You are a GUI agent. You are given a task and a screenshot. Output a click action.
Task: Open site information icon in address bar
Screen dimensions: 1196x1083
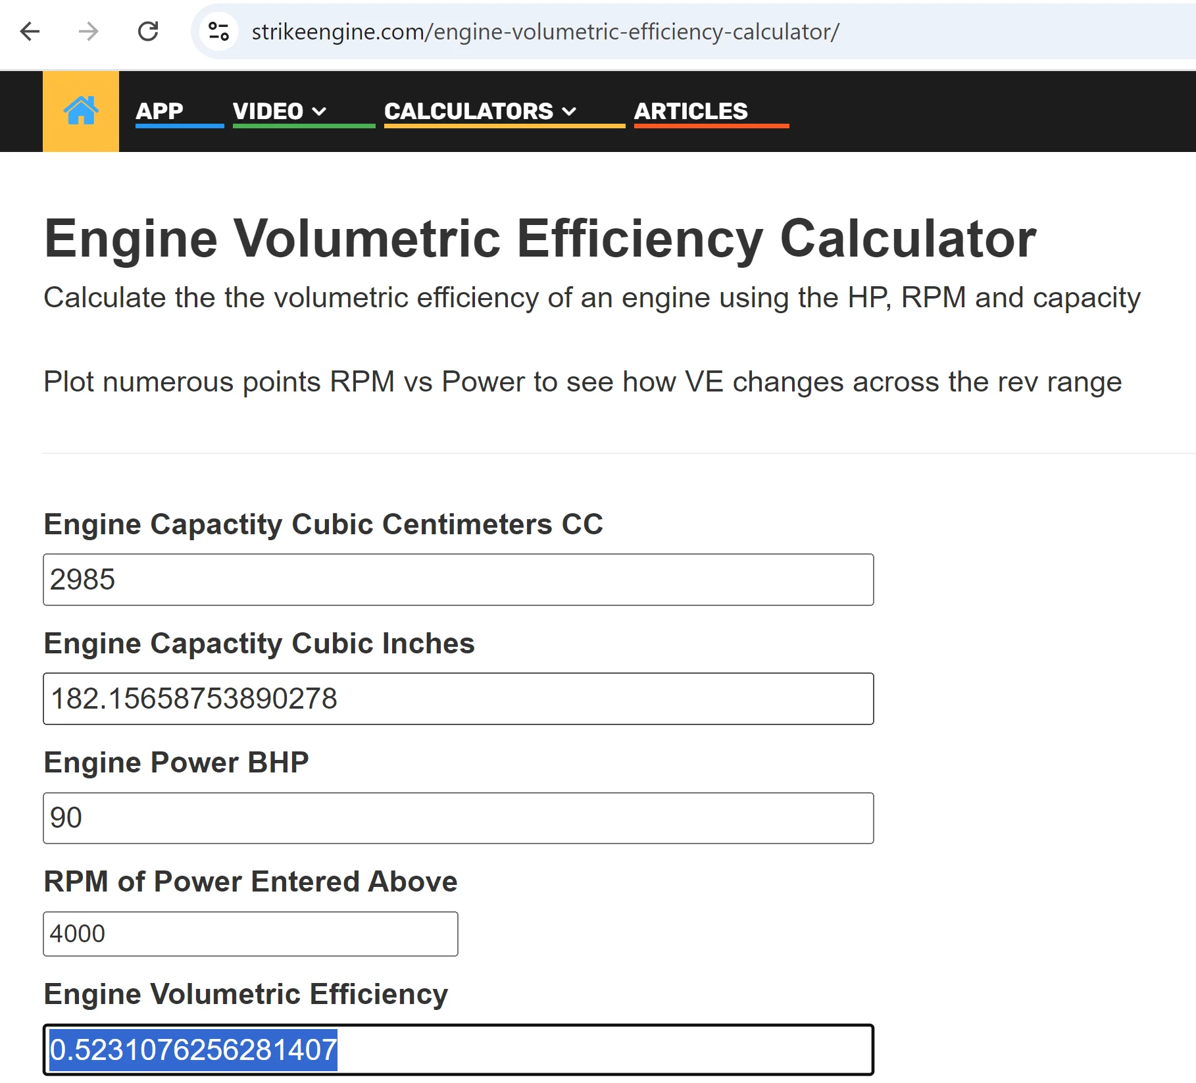218,31
